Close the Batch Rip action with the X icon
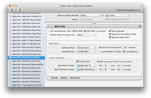This screenshot has height=98, width=151. pyautogui.click(x=140, y=26)
